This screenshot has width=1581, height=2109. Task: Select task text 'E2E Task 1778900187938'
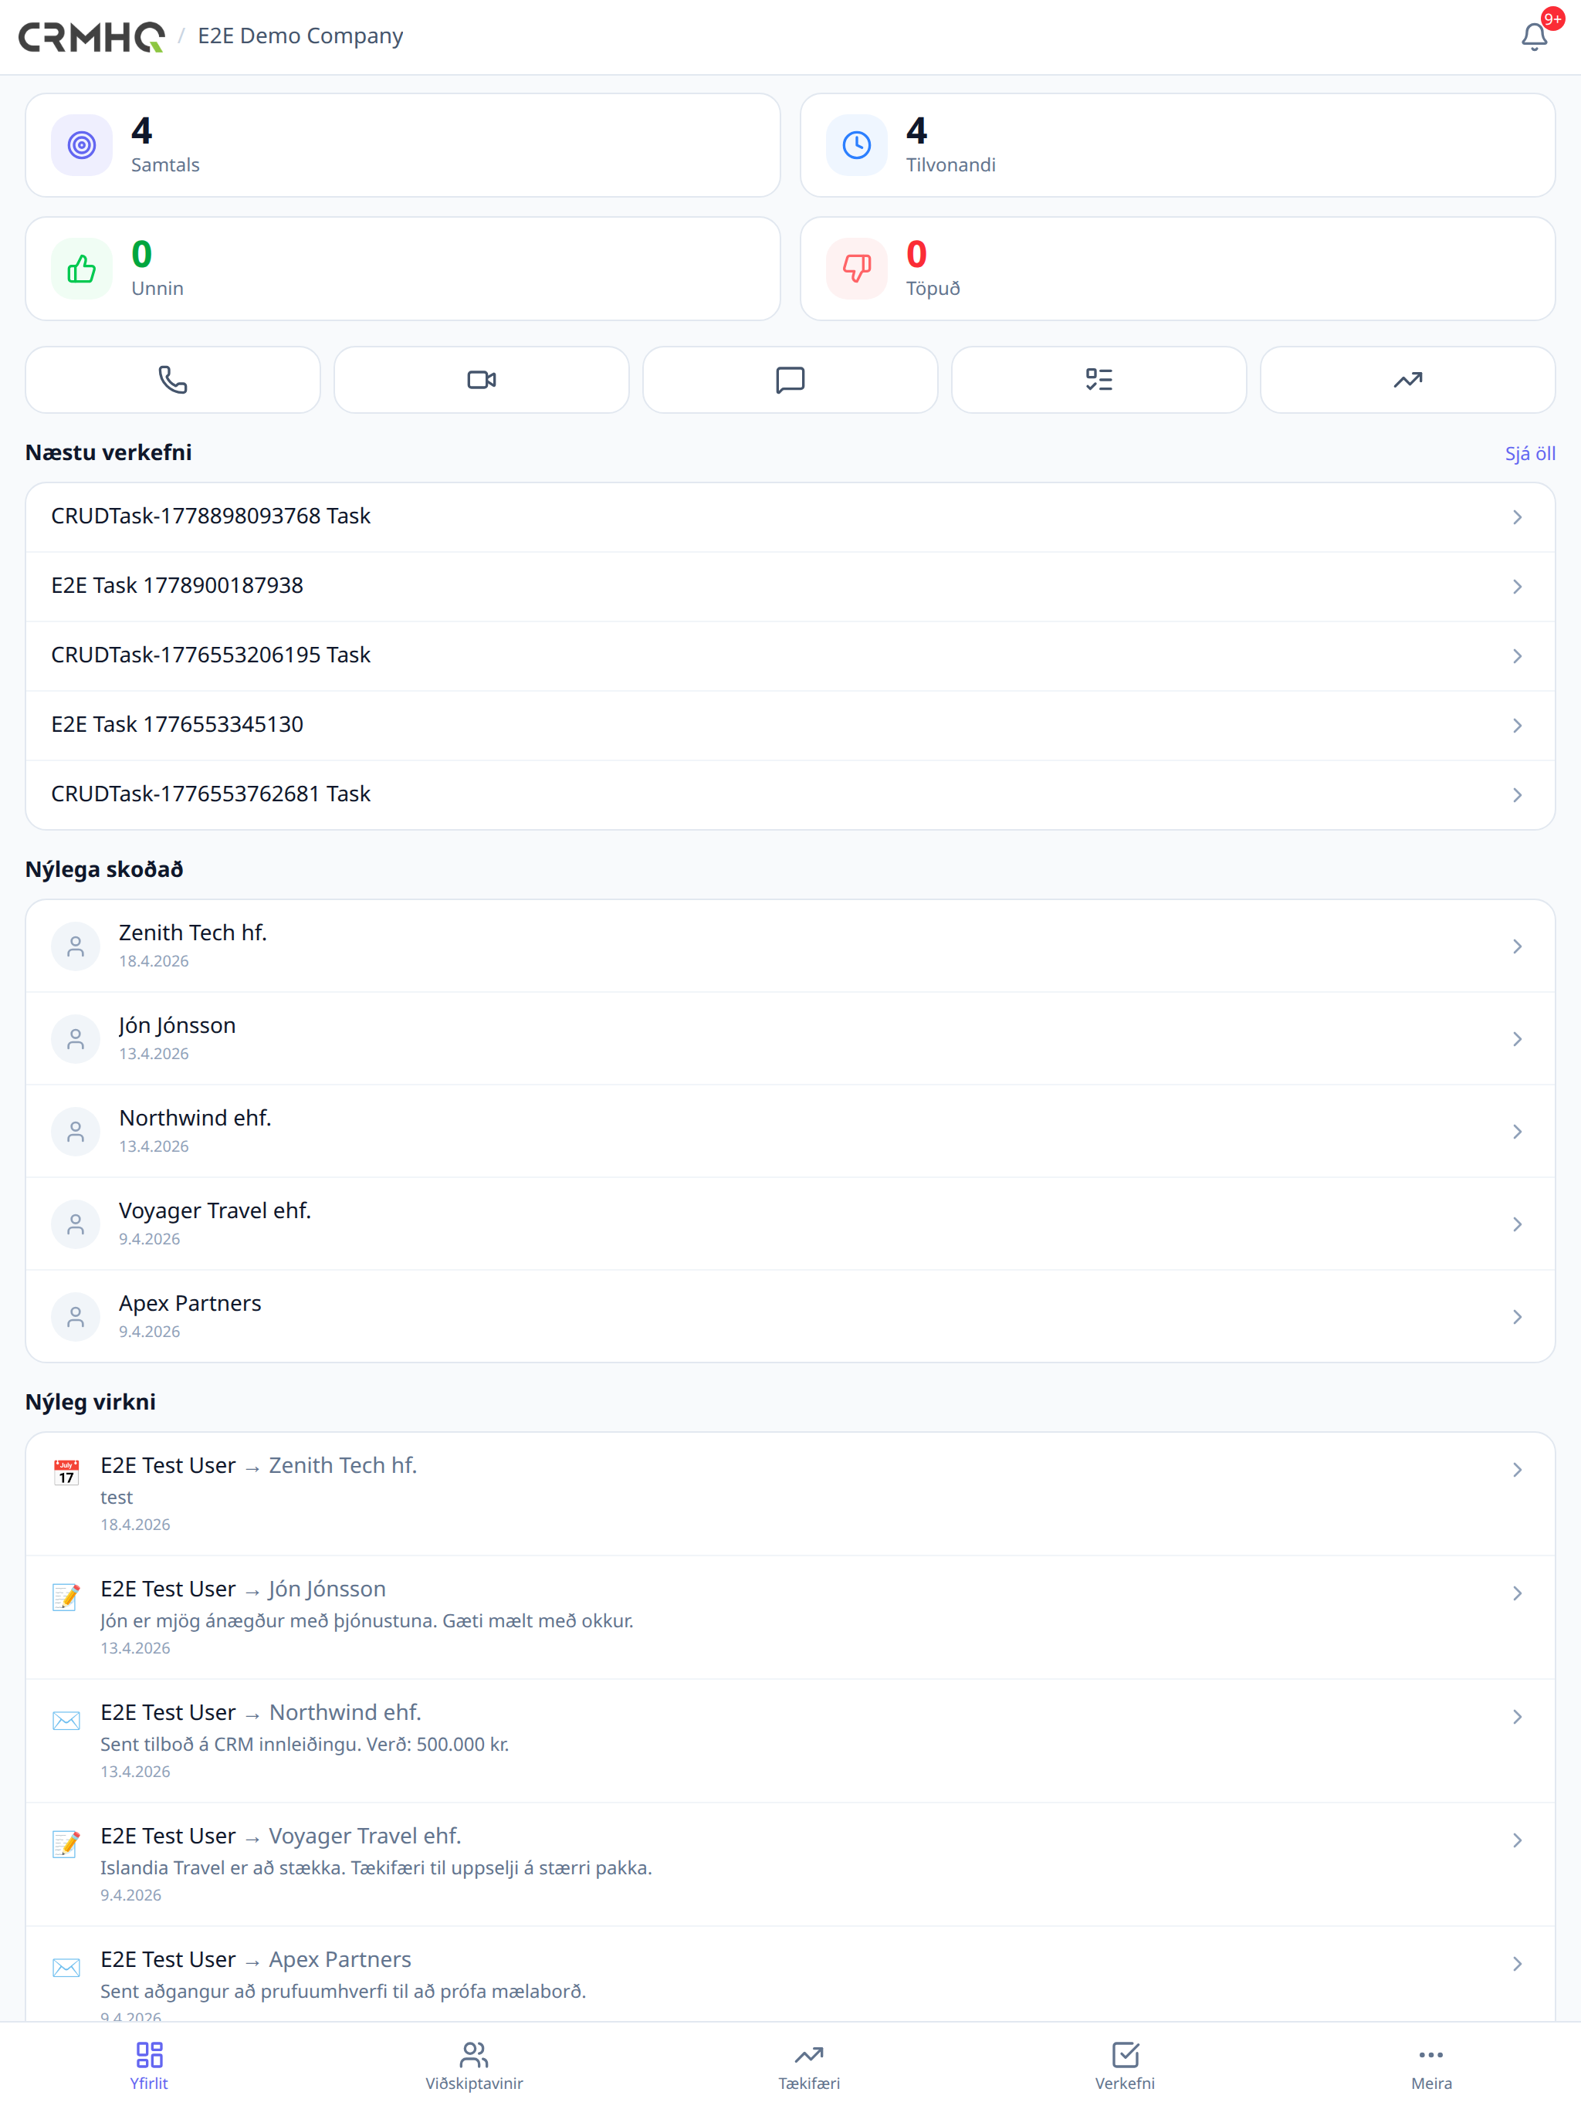coord(178,585)
